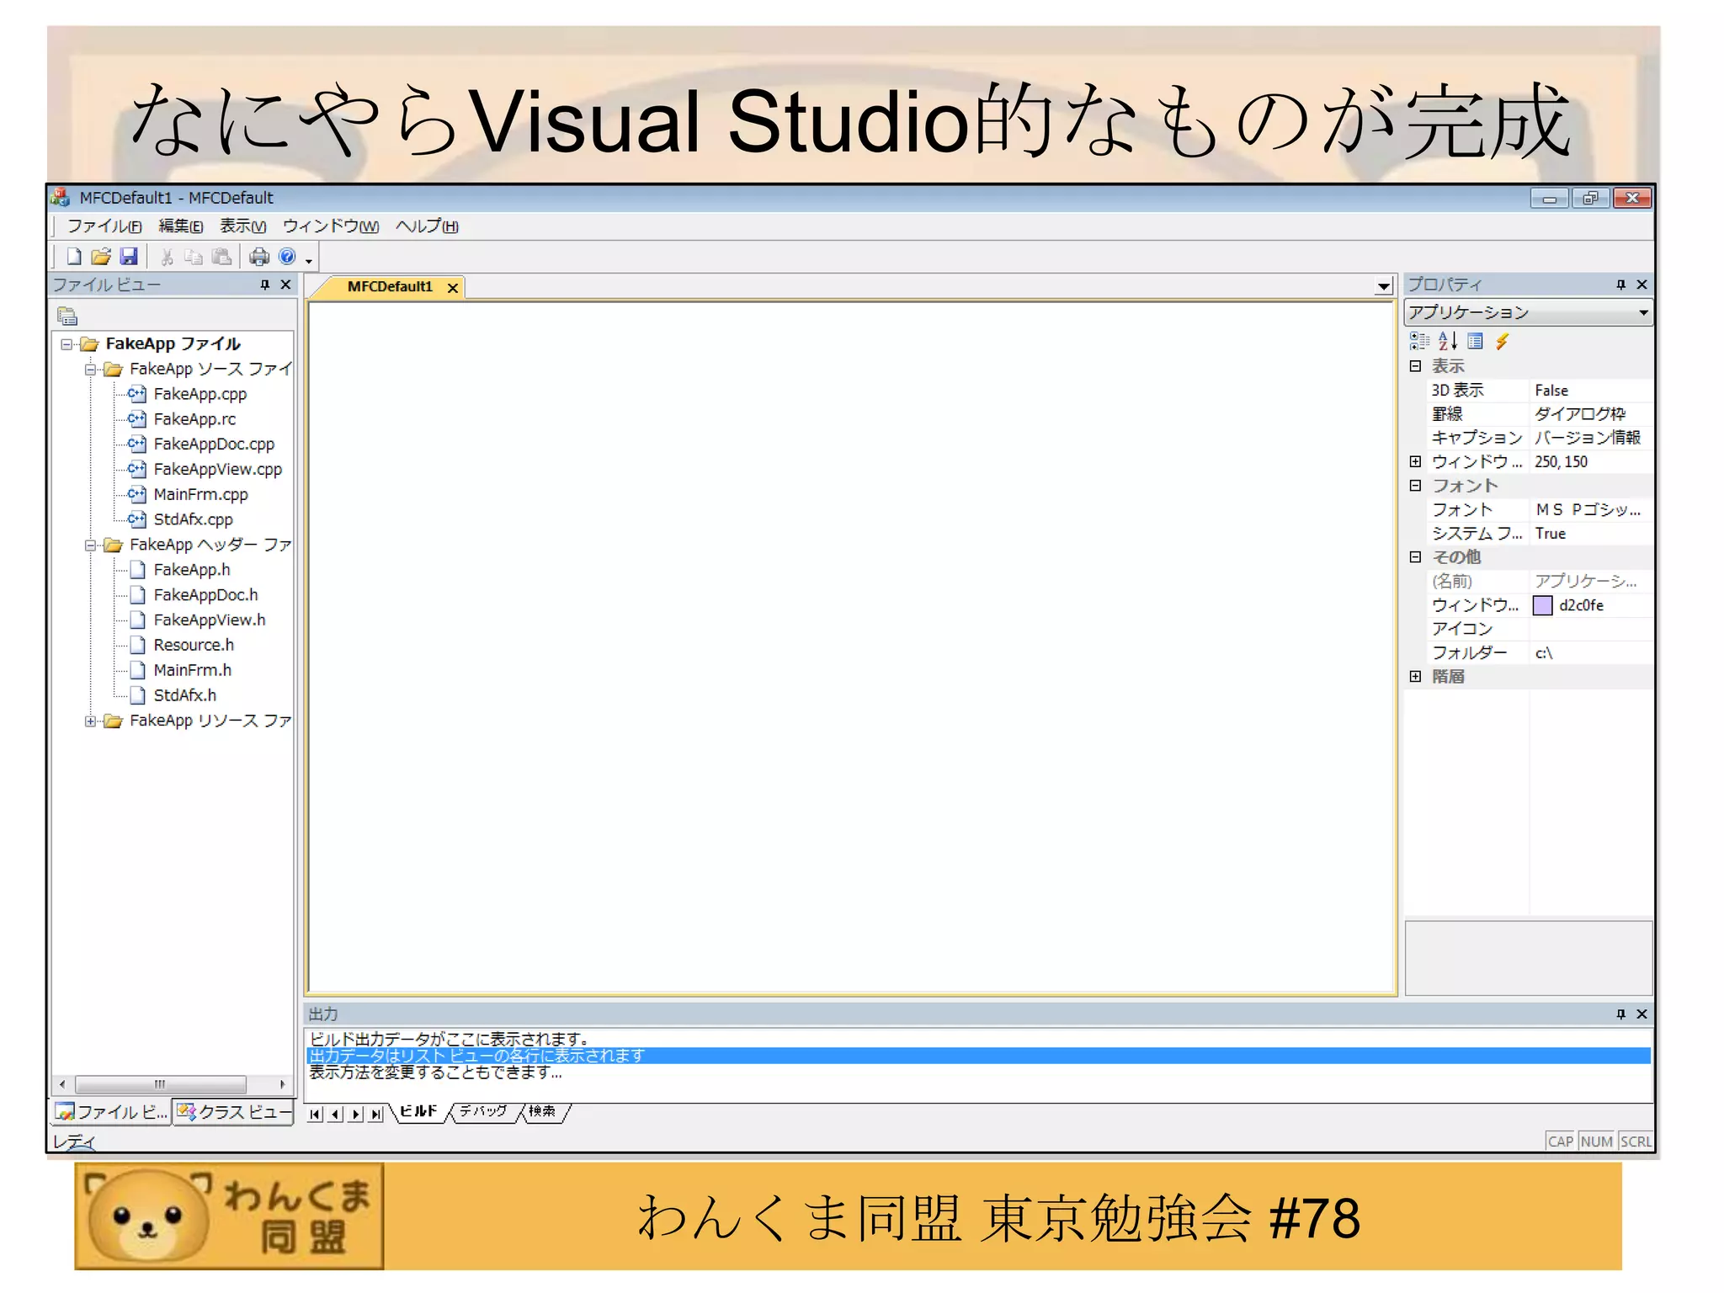Switch to the クラス ビュー bottom tab
The height and width of the screenshot is (1293, 1724).
coord(233,1112)
